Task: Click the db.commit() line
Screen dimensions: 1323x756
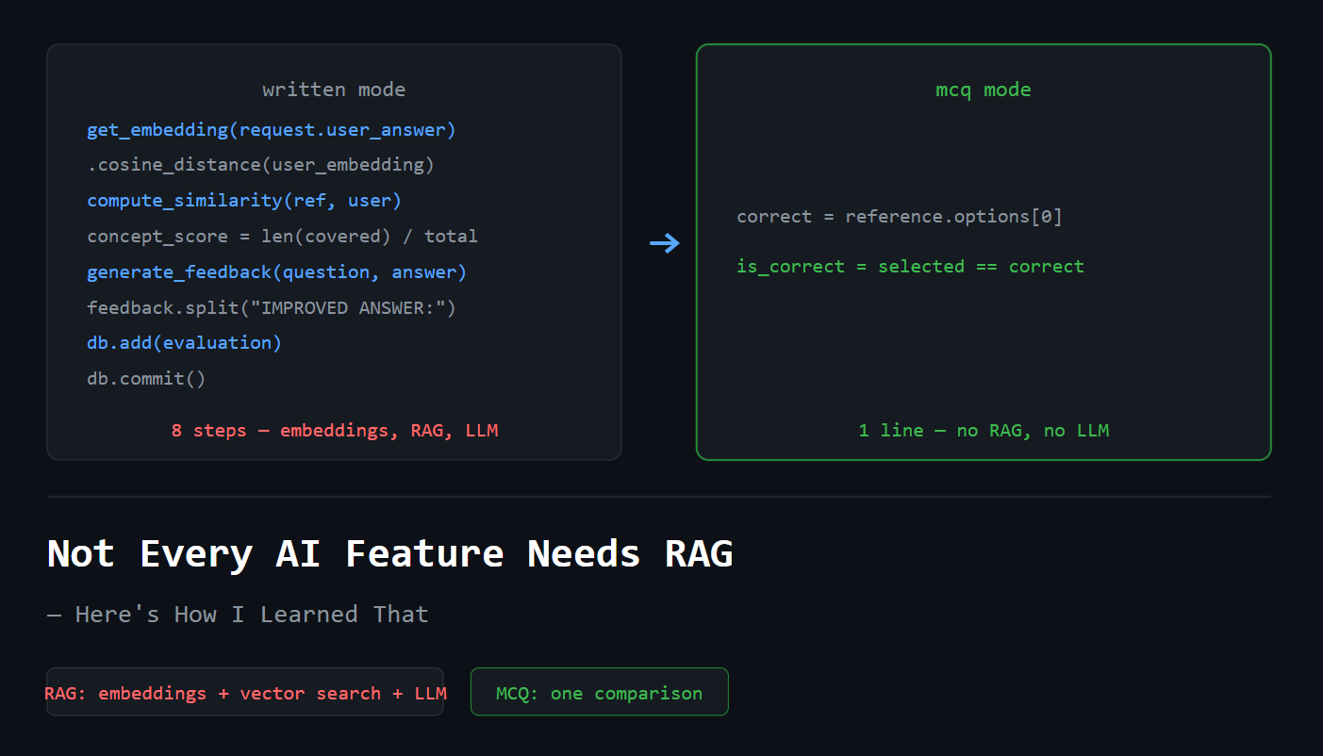Action: [146, 379]
